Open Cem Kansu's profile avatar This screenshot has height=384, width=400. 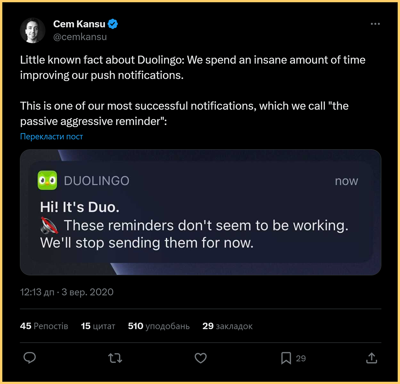click(x=33, y=30)
